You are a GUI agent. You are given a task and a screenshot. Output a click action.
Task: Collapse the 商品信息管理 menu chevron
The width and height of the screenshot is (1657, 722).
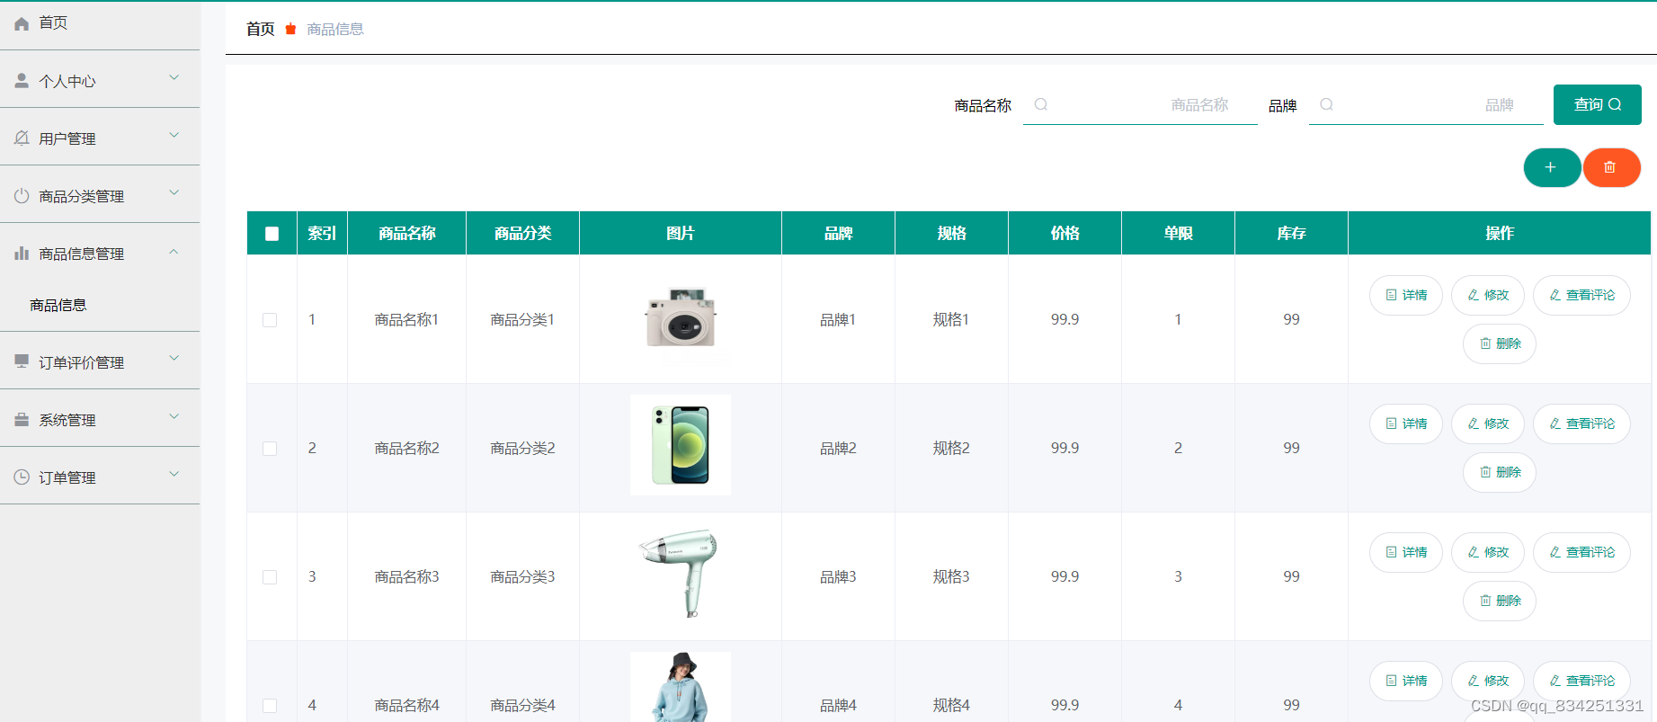tap(174, 252)
